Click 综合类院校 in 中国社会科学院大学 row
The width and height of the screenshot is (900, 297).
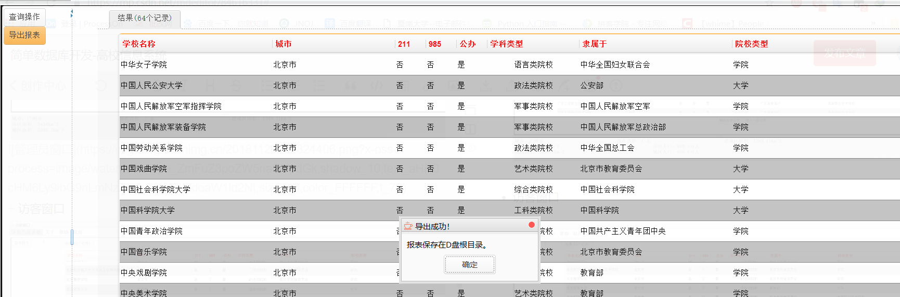pos(533,190)
